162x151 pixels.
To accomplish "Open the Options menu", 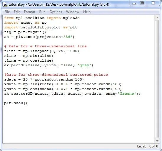I will 56,12.
